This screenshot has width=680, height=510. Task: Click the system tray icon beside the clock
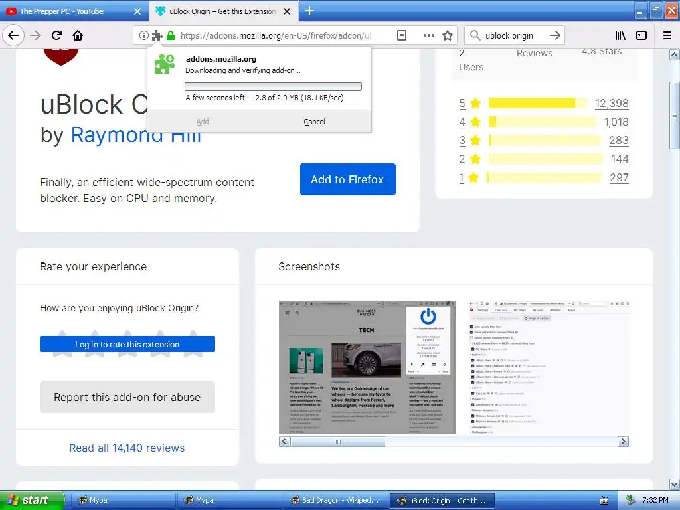tap(630, 501)
